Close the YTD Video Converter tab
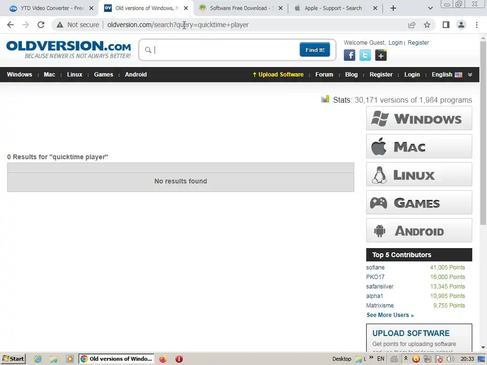The width and height of the screenshot is (487, 365). tap(91, 8)
